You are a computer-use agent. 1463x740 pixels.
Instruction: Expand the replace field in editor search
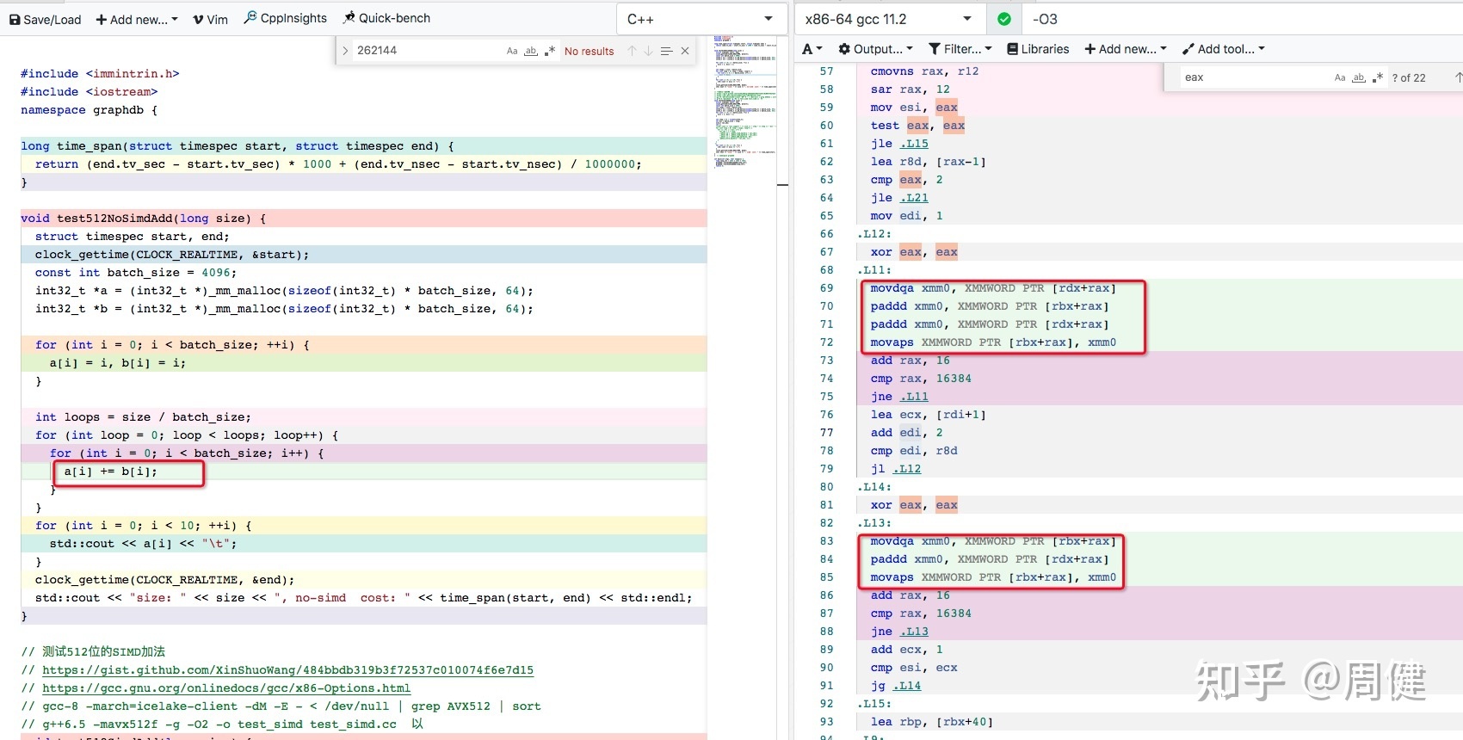pos(345,51)
